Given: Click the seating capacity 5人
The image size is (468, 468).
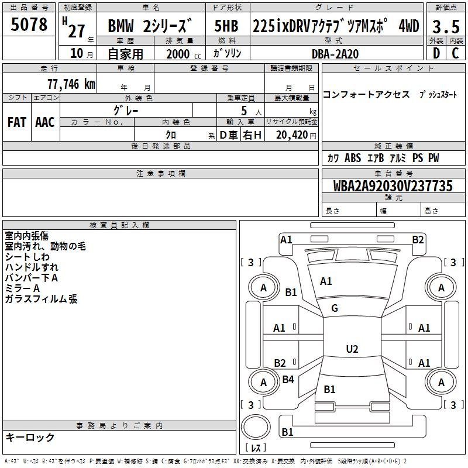Looking at the screenshot, I should [x=252, y=111].
